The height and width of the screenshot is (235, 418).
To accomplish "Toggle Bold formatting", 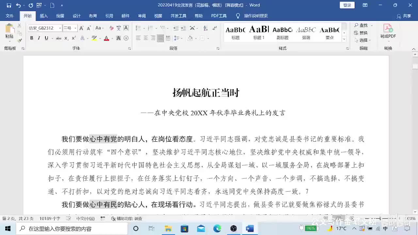I will tap(32, 38).
